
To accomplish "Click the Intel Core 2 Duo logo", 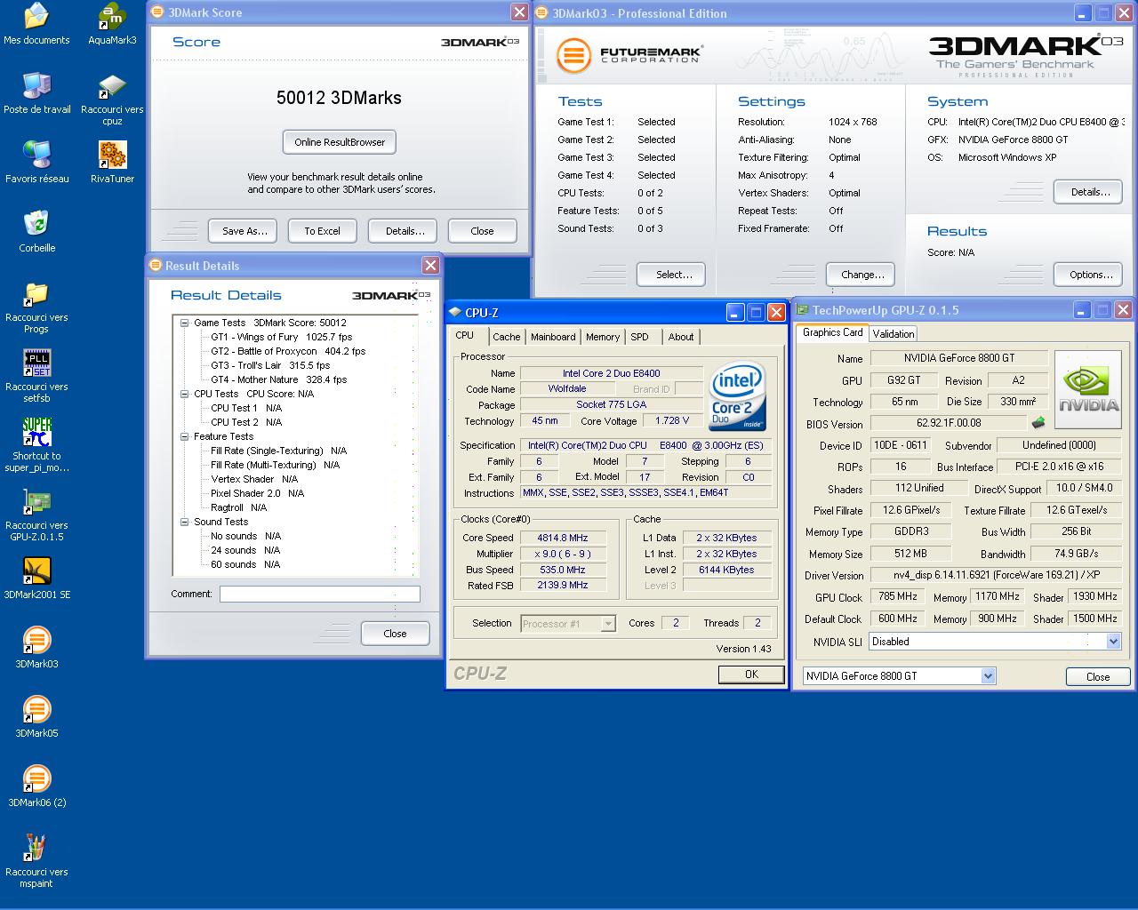I will pos(737,396).
